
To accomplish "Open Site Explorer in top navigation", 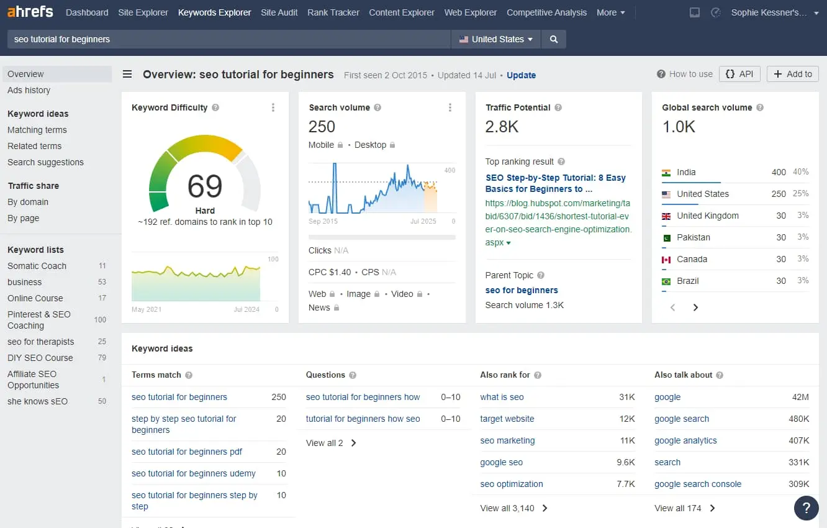I will tap(143, 12).
